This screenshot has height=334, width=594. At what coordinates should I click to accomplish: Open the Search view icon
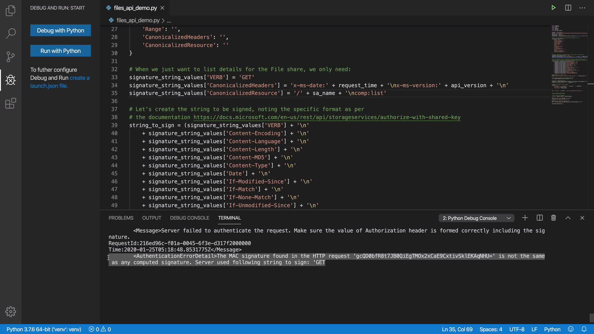click(11, 33)
